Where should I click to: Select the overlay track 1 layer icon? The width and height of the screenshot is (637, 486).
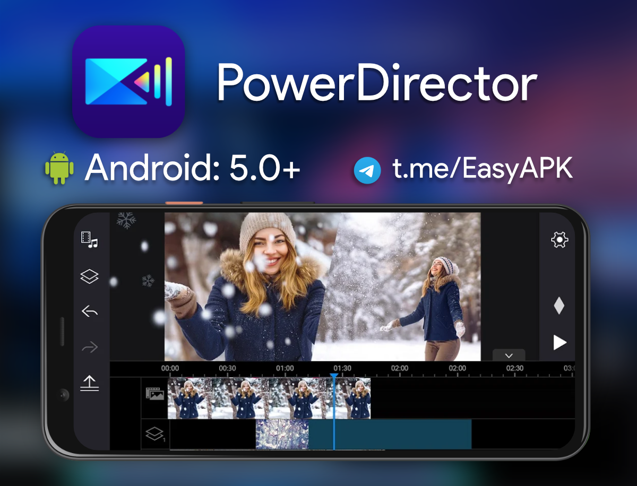click(155, 435)
